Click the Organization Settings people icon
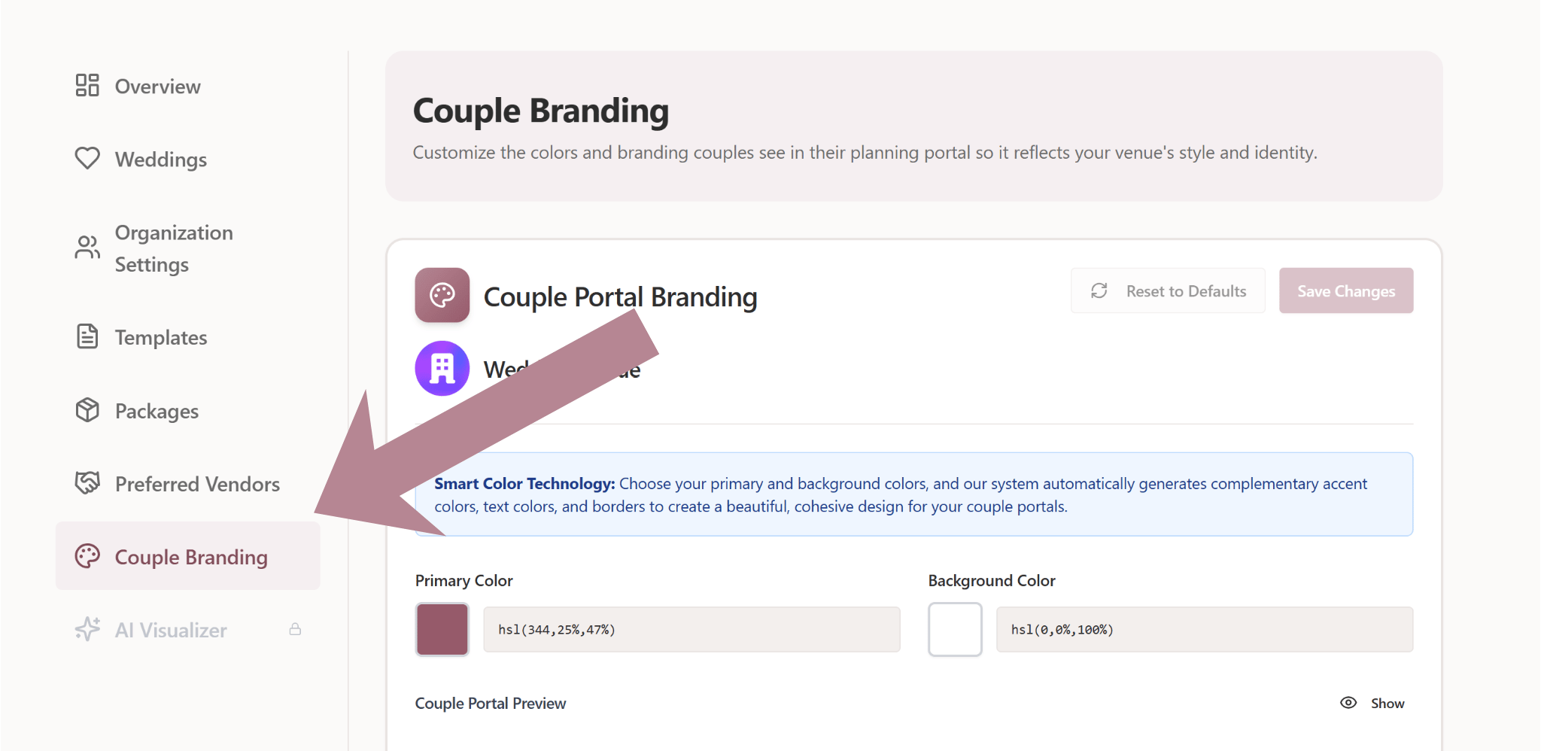 coord(87,248)
